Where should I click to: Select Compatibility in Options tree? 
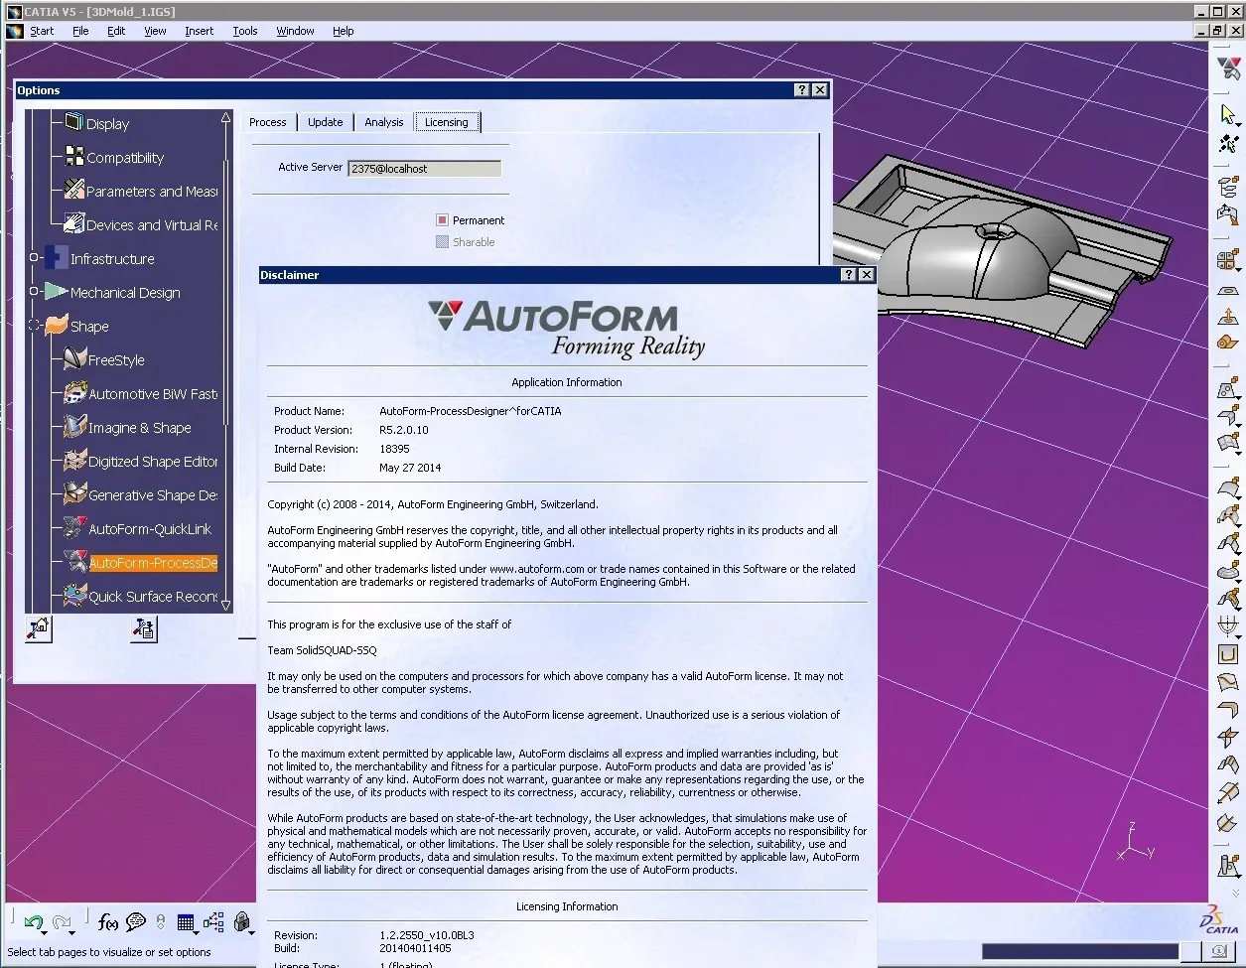(x=125, y=158)
